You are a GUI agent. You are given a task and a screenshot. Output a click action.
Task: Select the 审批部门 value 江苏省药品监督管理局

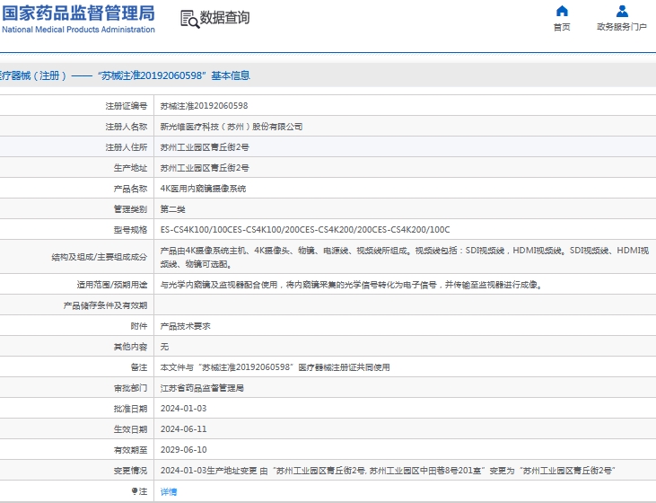click(202, 388)
